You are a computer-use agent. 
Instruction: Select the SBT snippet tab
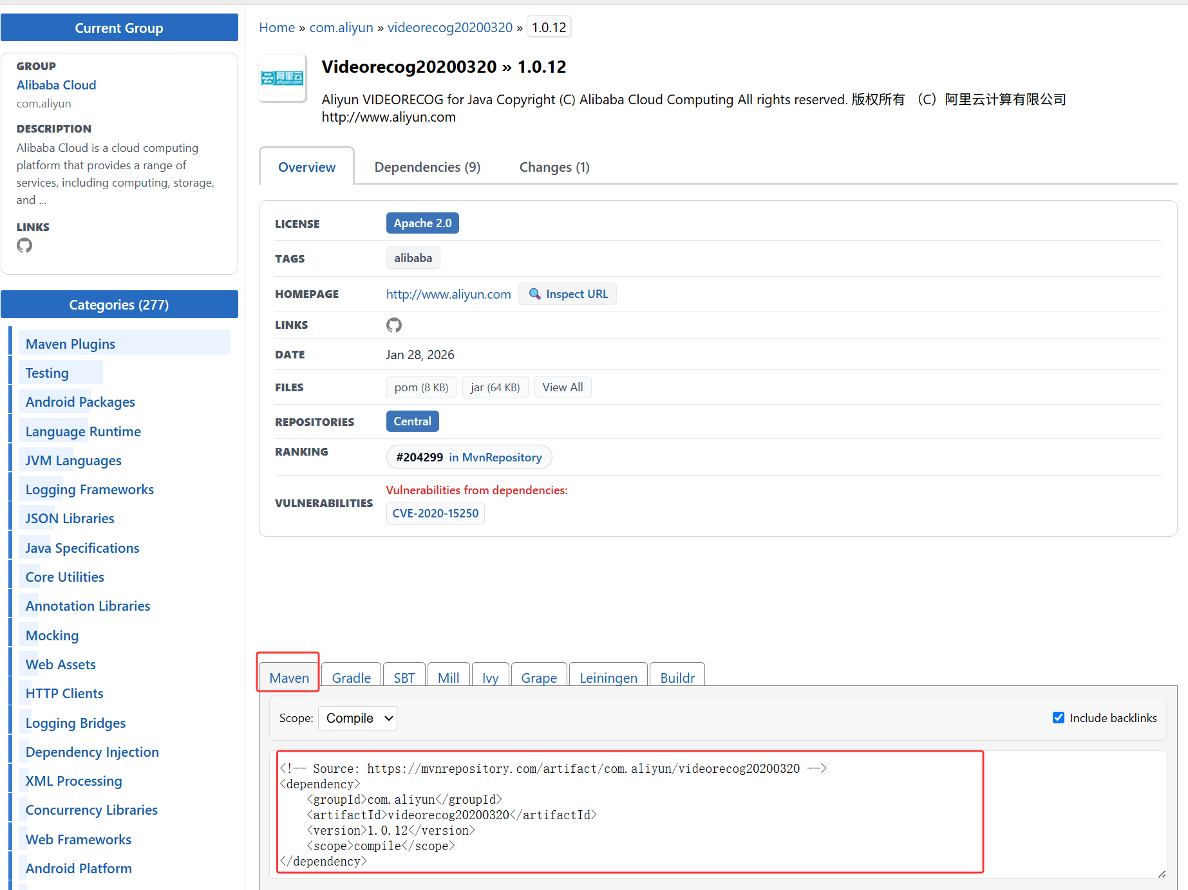404,678
